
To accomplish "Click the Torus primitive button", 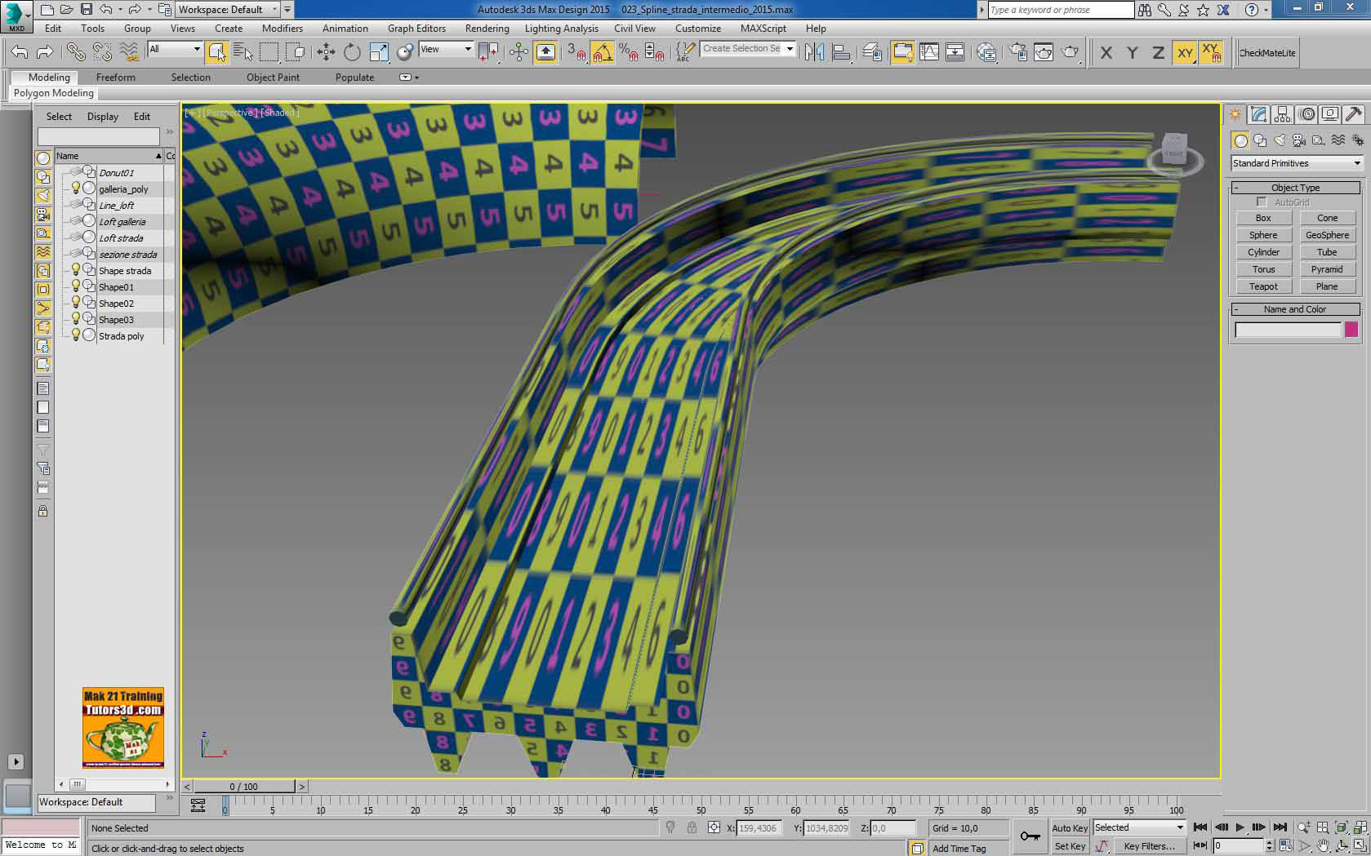I will [1263, 270].
